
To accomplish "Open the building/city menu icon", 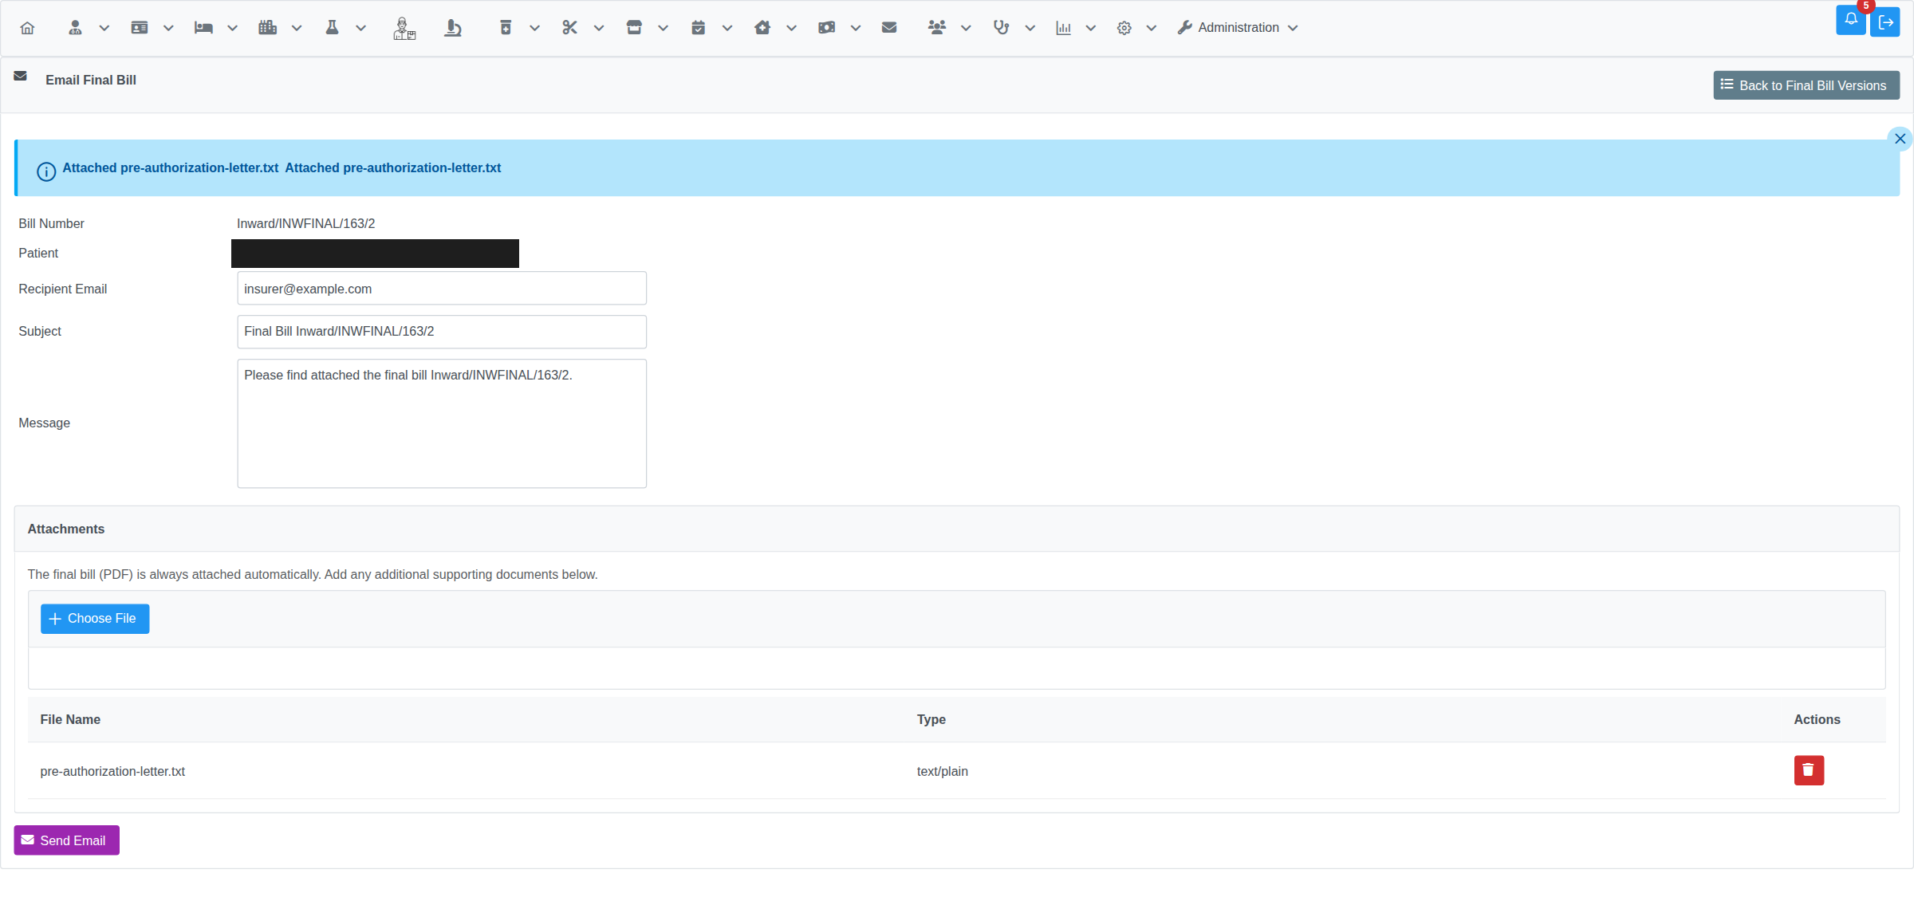I will 267,28.
